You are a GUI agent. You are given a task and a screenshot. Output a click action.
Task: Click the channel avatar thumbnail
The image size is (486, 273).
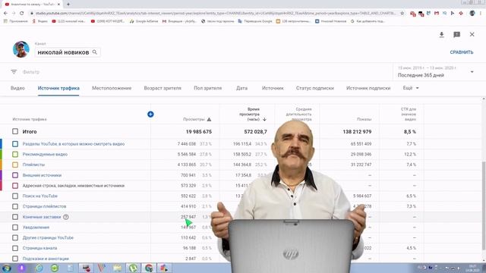tap(21, 49)
